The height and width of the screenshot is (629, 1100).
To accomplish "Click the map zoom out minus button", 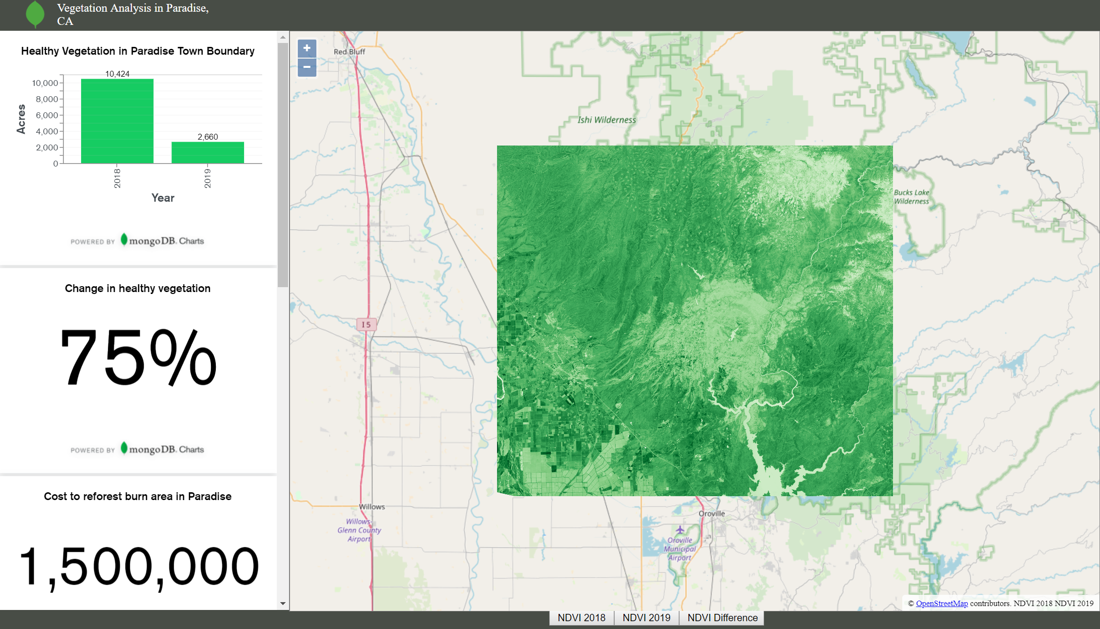I will click(x=307, y=67).
